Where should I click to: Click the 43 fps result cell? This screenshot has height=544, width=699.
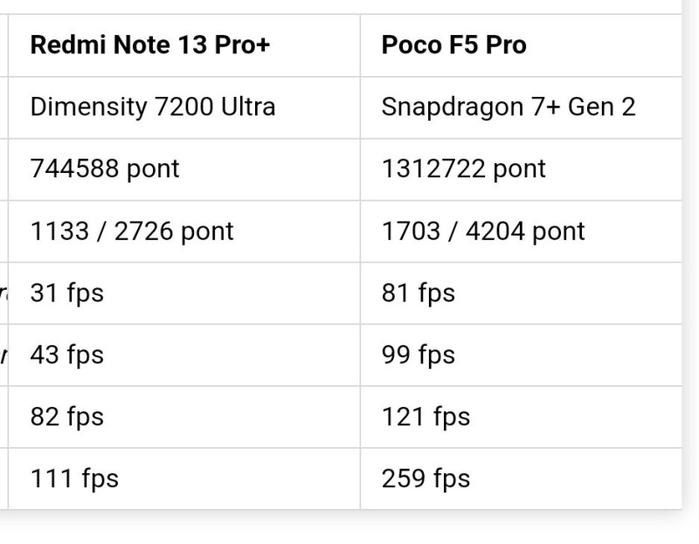click(184, 355)
